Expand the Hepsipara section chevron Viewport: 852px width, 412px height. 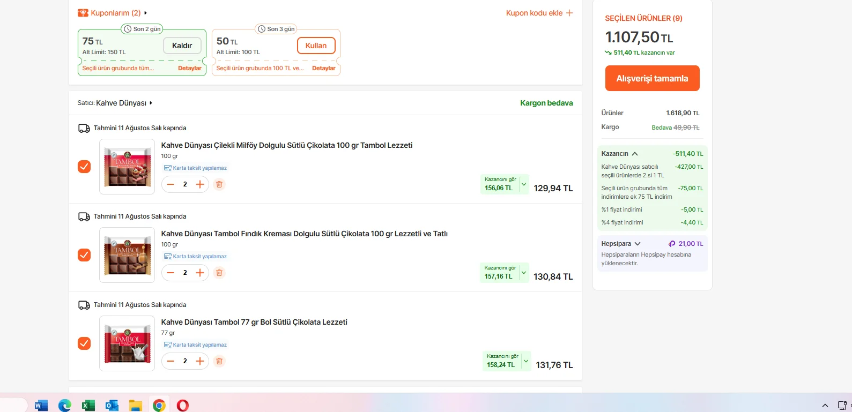point(638,244)
